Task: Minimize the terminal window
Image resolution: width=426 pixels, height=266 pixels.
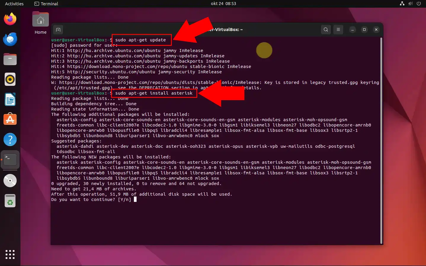Action: tap(353, 30)
